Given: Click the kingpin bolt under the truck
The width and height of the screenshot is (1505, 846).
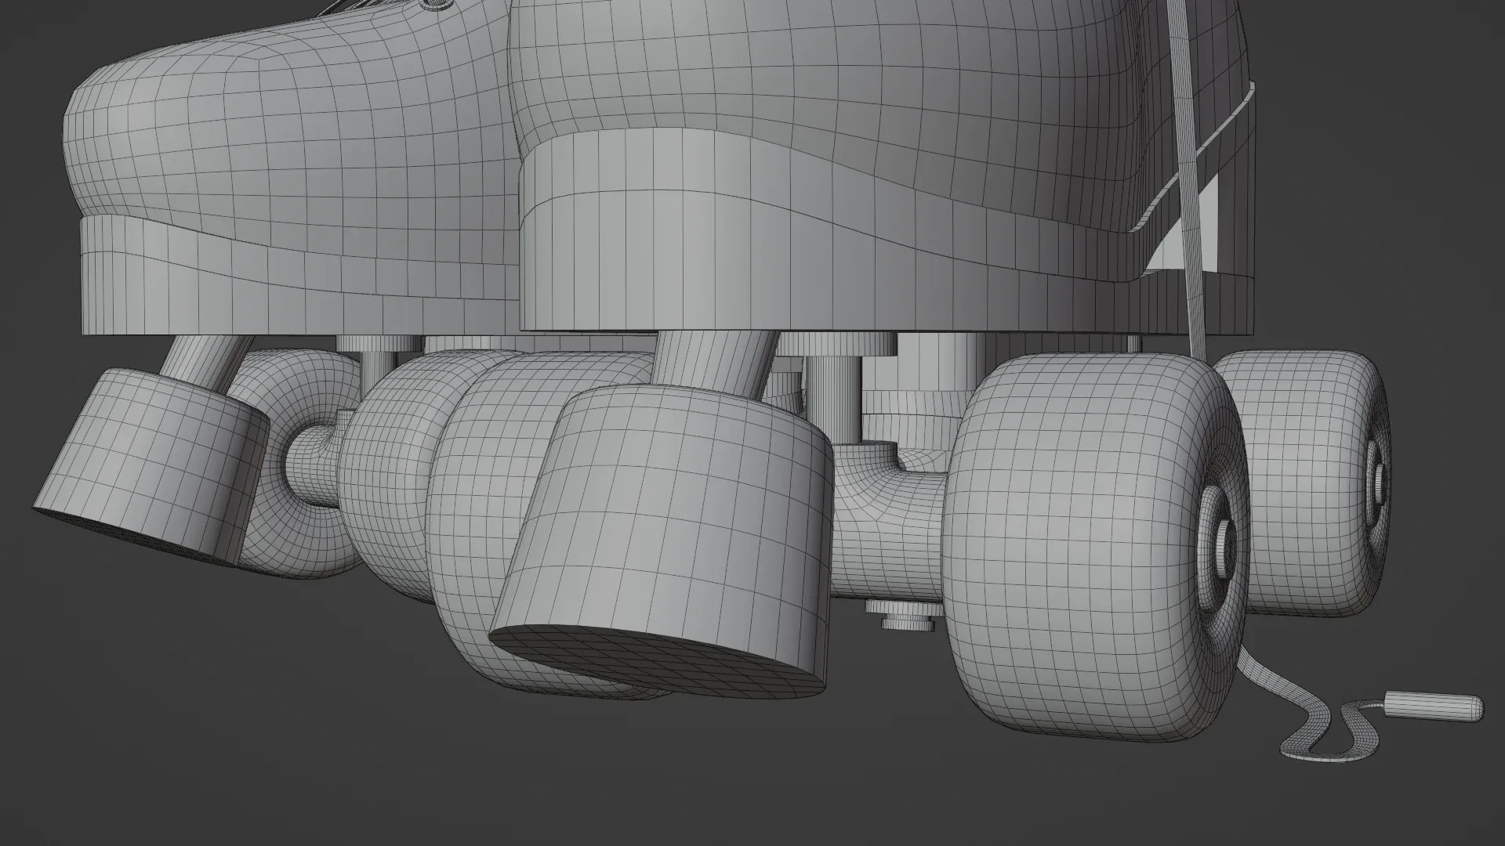Looking at the screenshot, I should click(x=908, y=614).
